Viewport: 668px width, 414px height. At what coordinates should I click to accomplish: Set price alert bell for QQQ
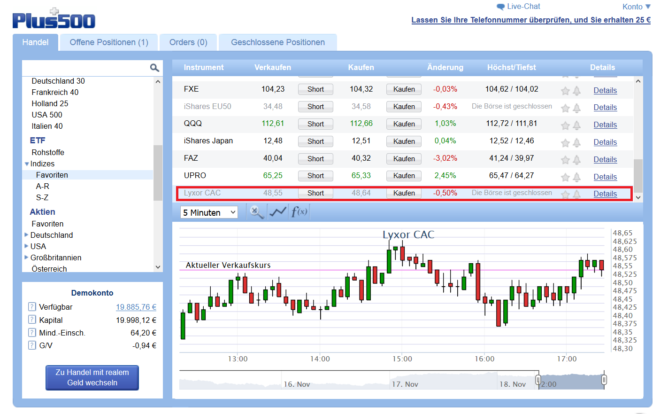[577, 125]
